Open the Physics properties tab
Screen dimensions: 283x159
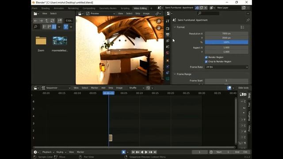168,67
